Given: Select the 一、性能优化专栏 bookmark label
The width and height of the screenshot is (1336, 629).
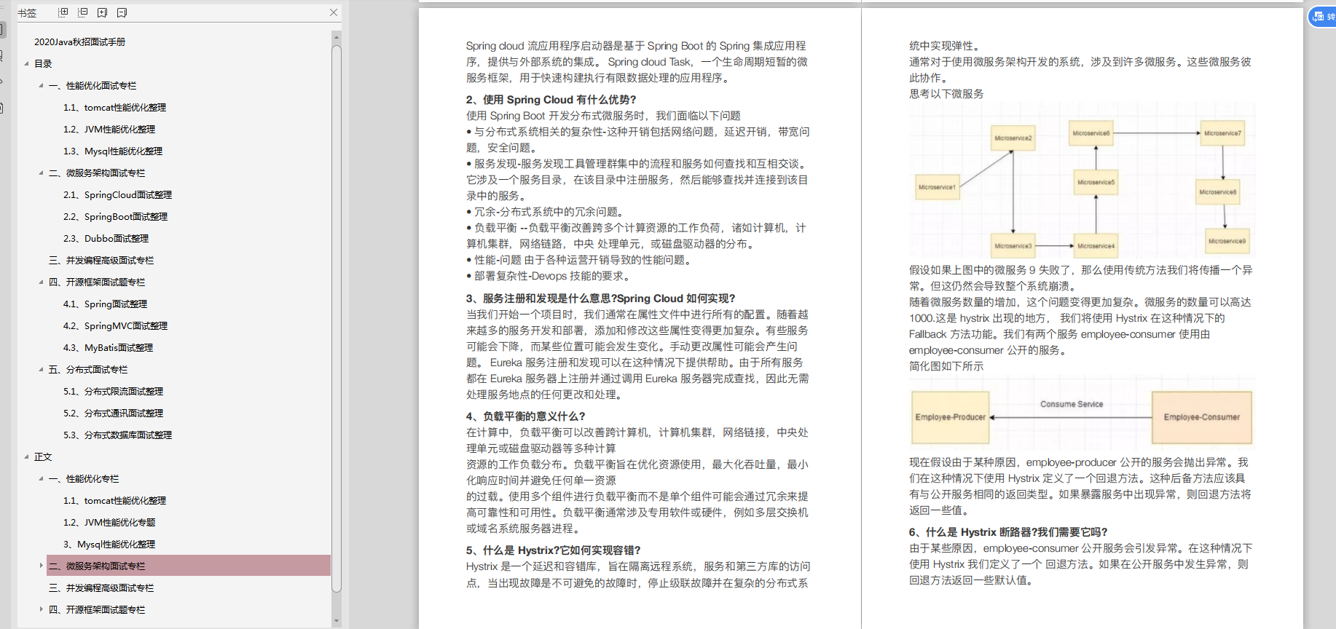Looking at the screenshot, I should click(x=84, y=478).
